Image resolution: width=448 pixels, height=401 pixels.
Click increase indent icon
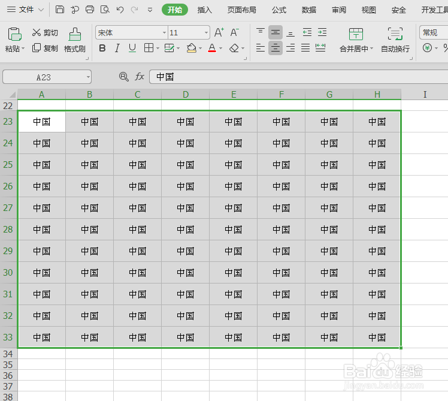322,32
